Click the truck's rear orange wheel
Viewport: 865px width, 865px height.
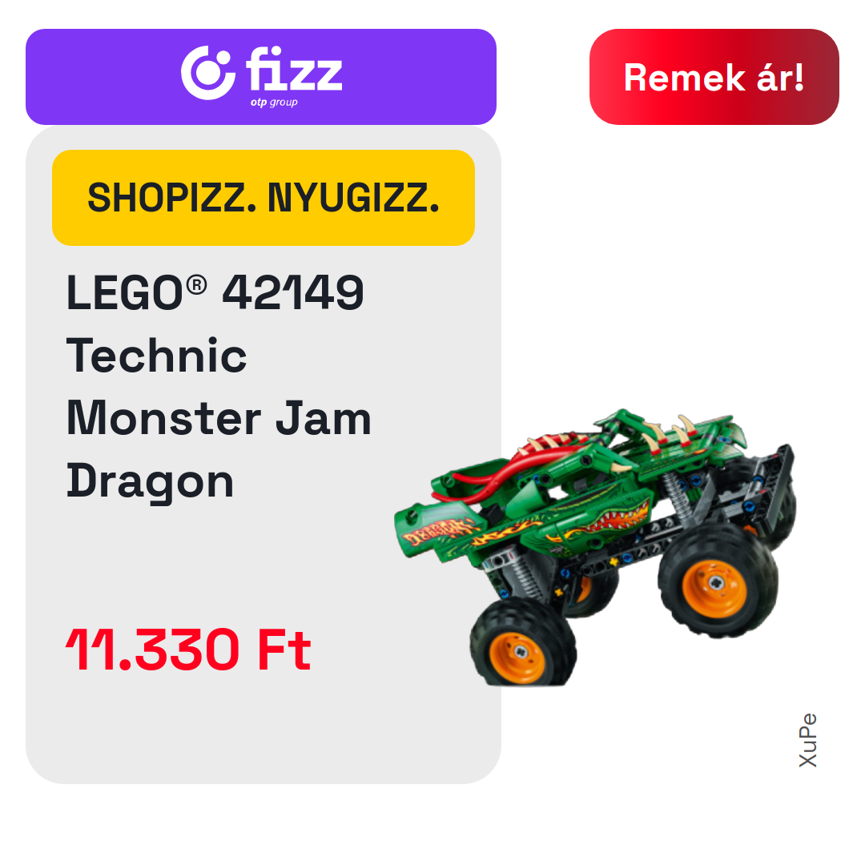(718, 582)
